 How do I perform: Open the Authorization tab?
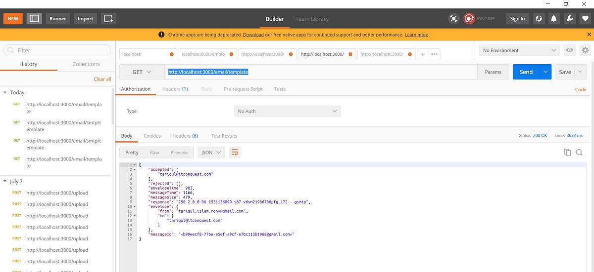(136, 89)
